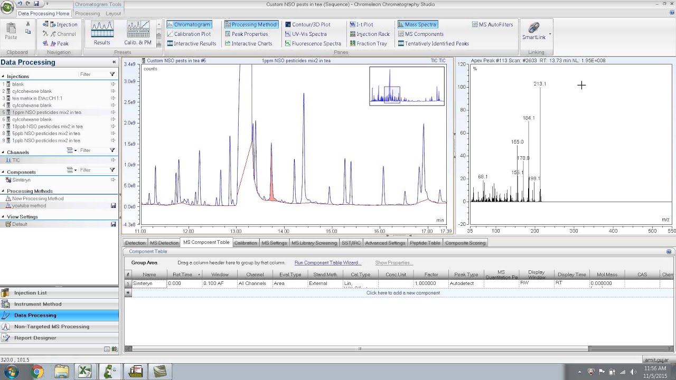Pin the Simteryn component row
The image size is (676, 380).
point(113,180)
